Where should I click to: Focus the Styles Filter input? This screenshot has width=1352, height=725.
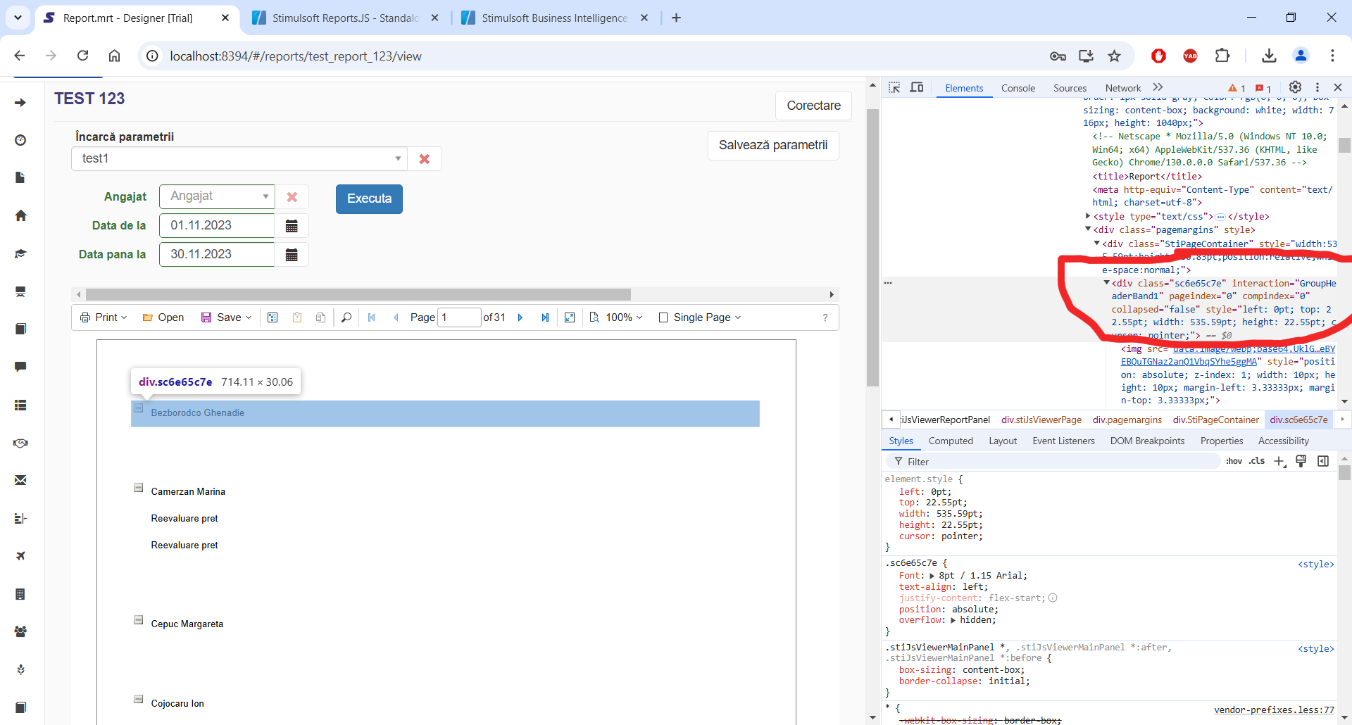[x=1053, y=462]
